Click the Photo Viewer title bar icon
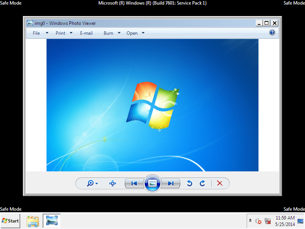 tap(30, 23)
